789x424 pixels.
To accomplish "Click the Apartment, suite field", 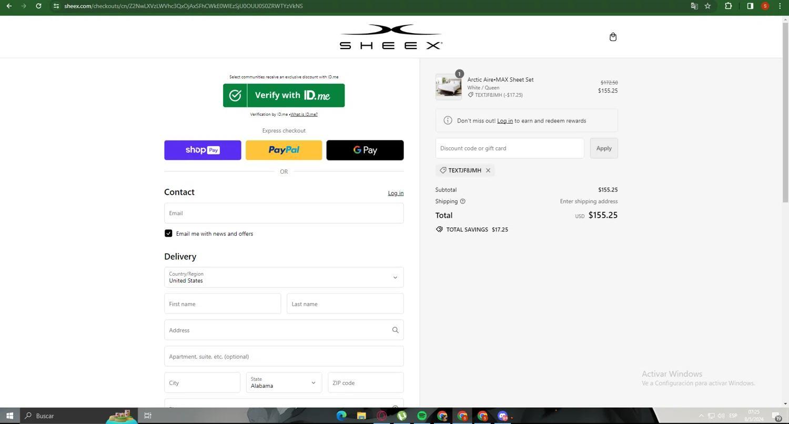I will (284, 356).
